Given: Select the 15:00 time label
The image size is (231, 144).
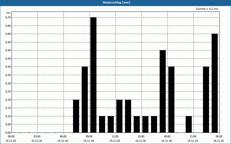Looking at the screenshot, I should 141,137.
